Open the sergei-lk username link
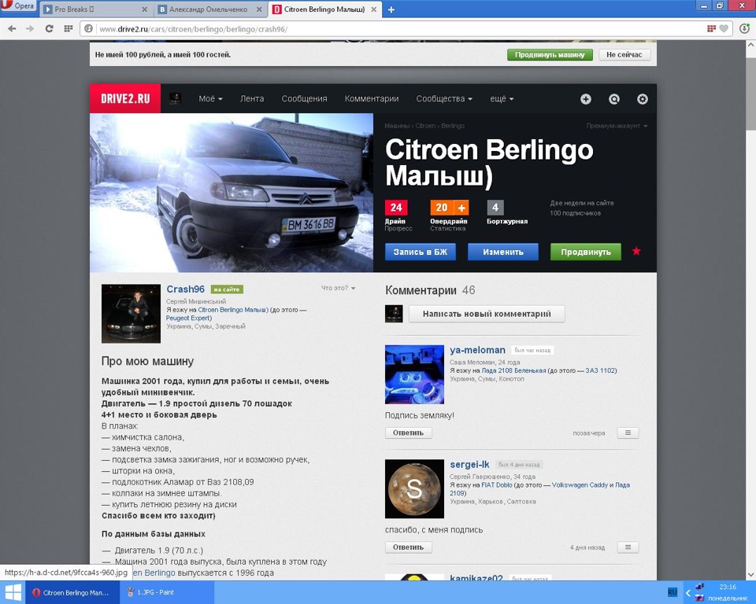The width and height of the screenshot is (756, 604). pos(469,464)
